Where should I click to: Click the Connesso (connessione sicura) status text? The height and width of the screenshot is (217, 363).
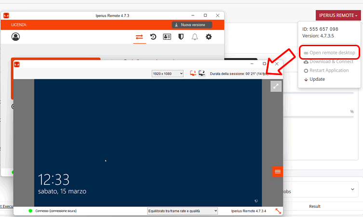(56, 211)
